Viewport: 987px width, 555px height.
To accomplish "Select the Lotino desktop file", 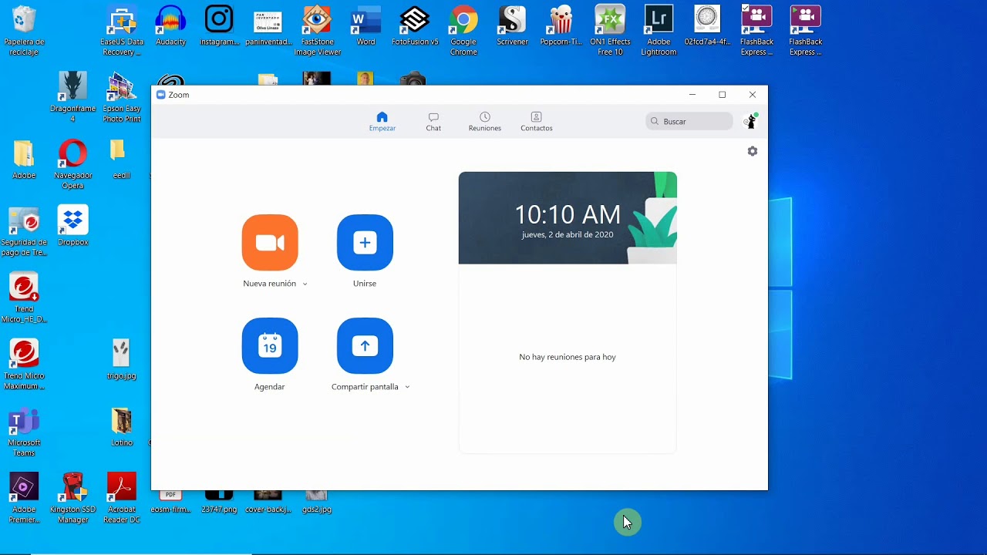I will (122, 427).
